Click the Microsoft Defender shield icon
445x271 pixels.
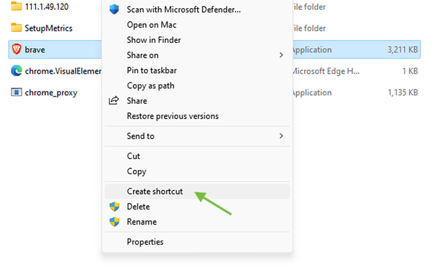[114, 9]
